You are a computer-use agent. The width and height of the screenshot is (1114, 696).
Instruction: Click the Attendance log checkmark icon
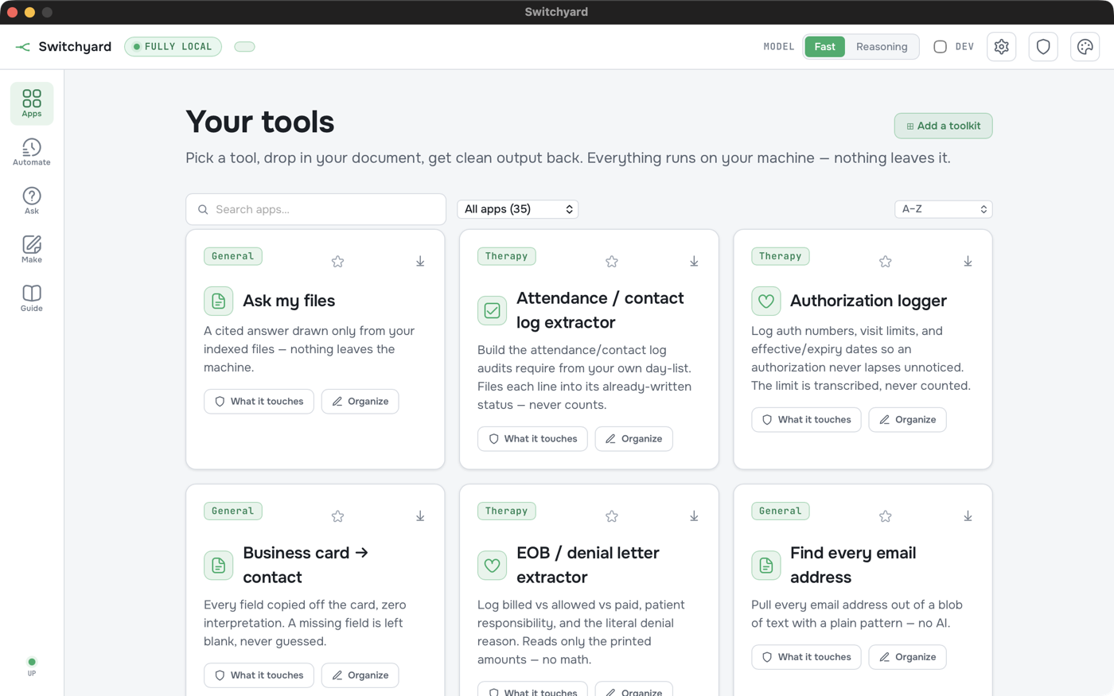click(493, 310)
